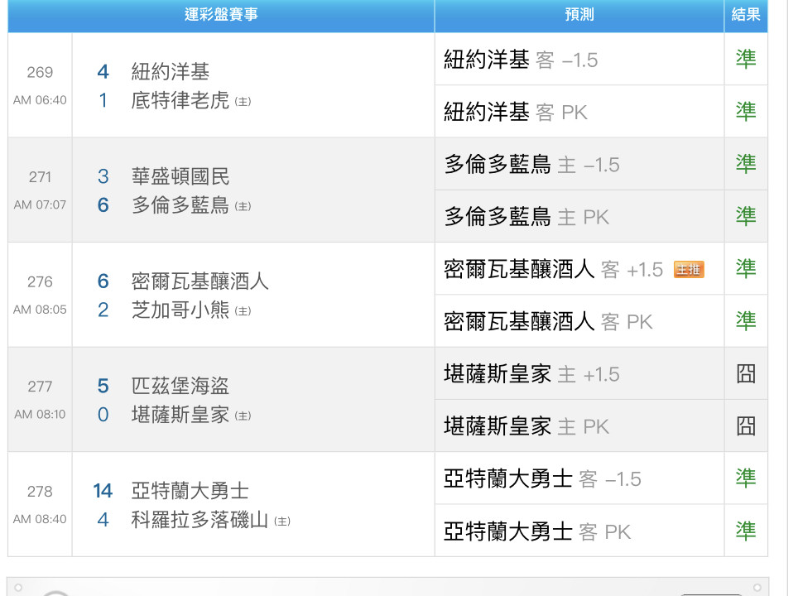Click 準 result for 紐約洋基 PK
The height and width of the screenshot is (596, 798).
[746, 112]
